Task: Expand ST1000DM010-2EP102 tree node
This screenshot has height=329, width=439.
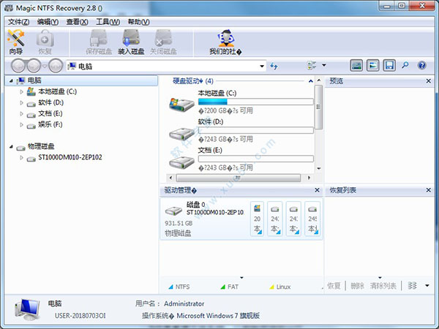Action: [x=21, y=157]
